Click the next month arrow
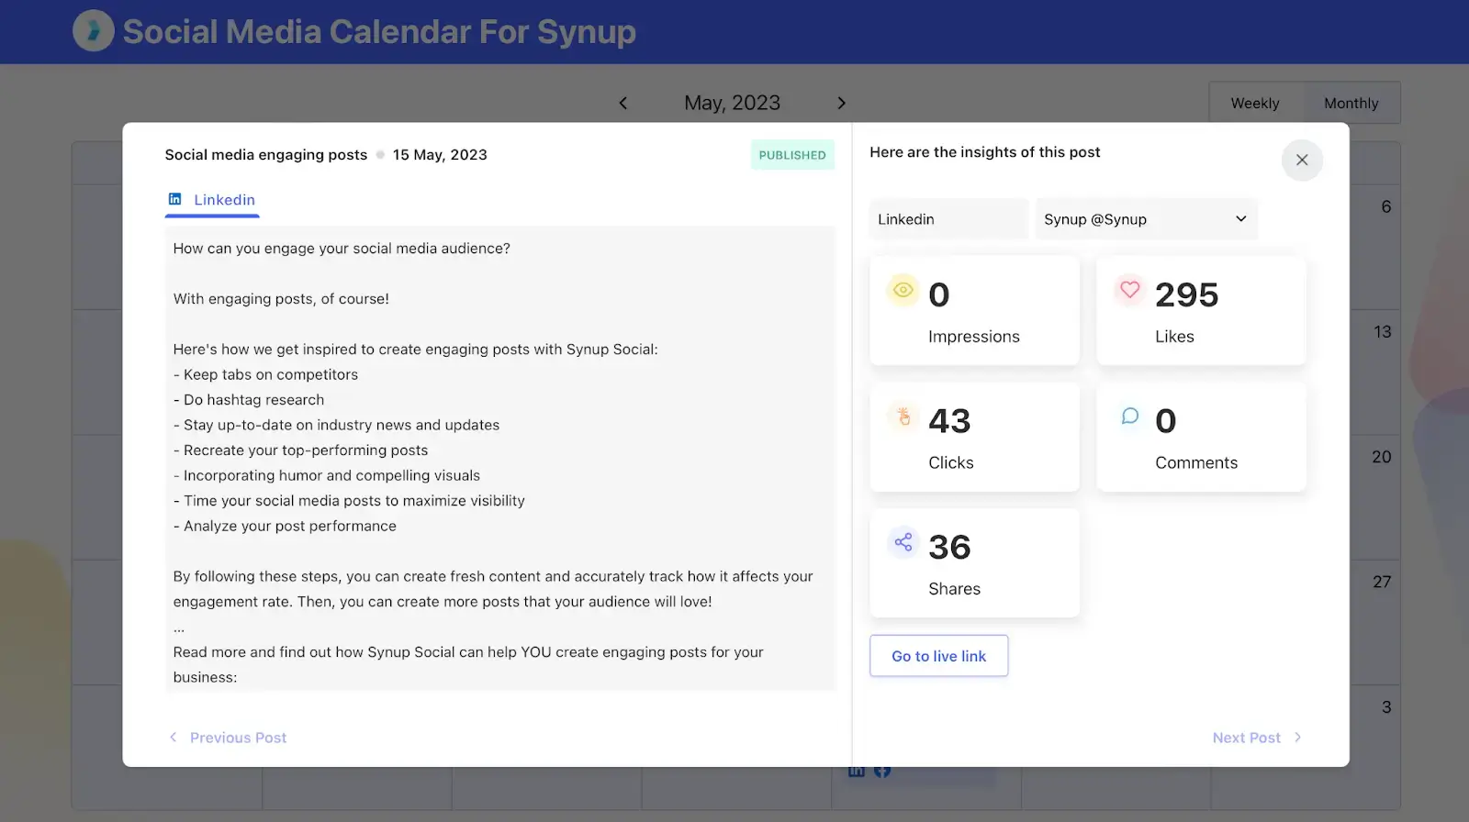 tap(841, 103)
